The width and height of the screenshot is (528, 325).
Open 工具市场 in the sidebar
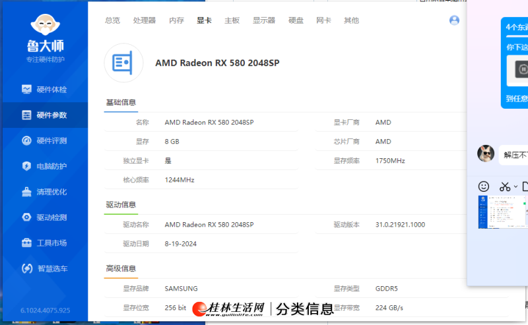click(44, 243)
